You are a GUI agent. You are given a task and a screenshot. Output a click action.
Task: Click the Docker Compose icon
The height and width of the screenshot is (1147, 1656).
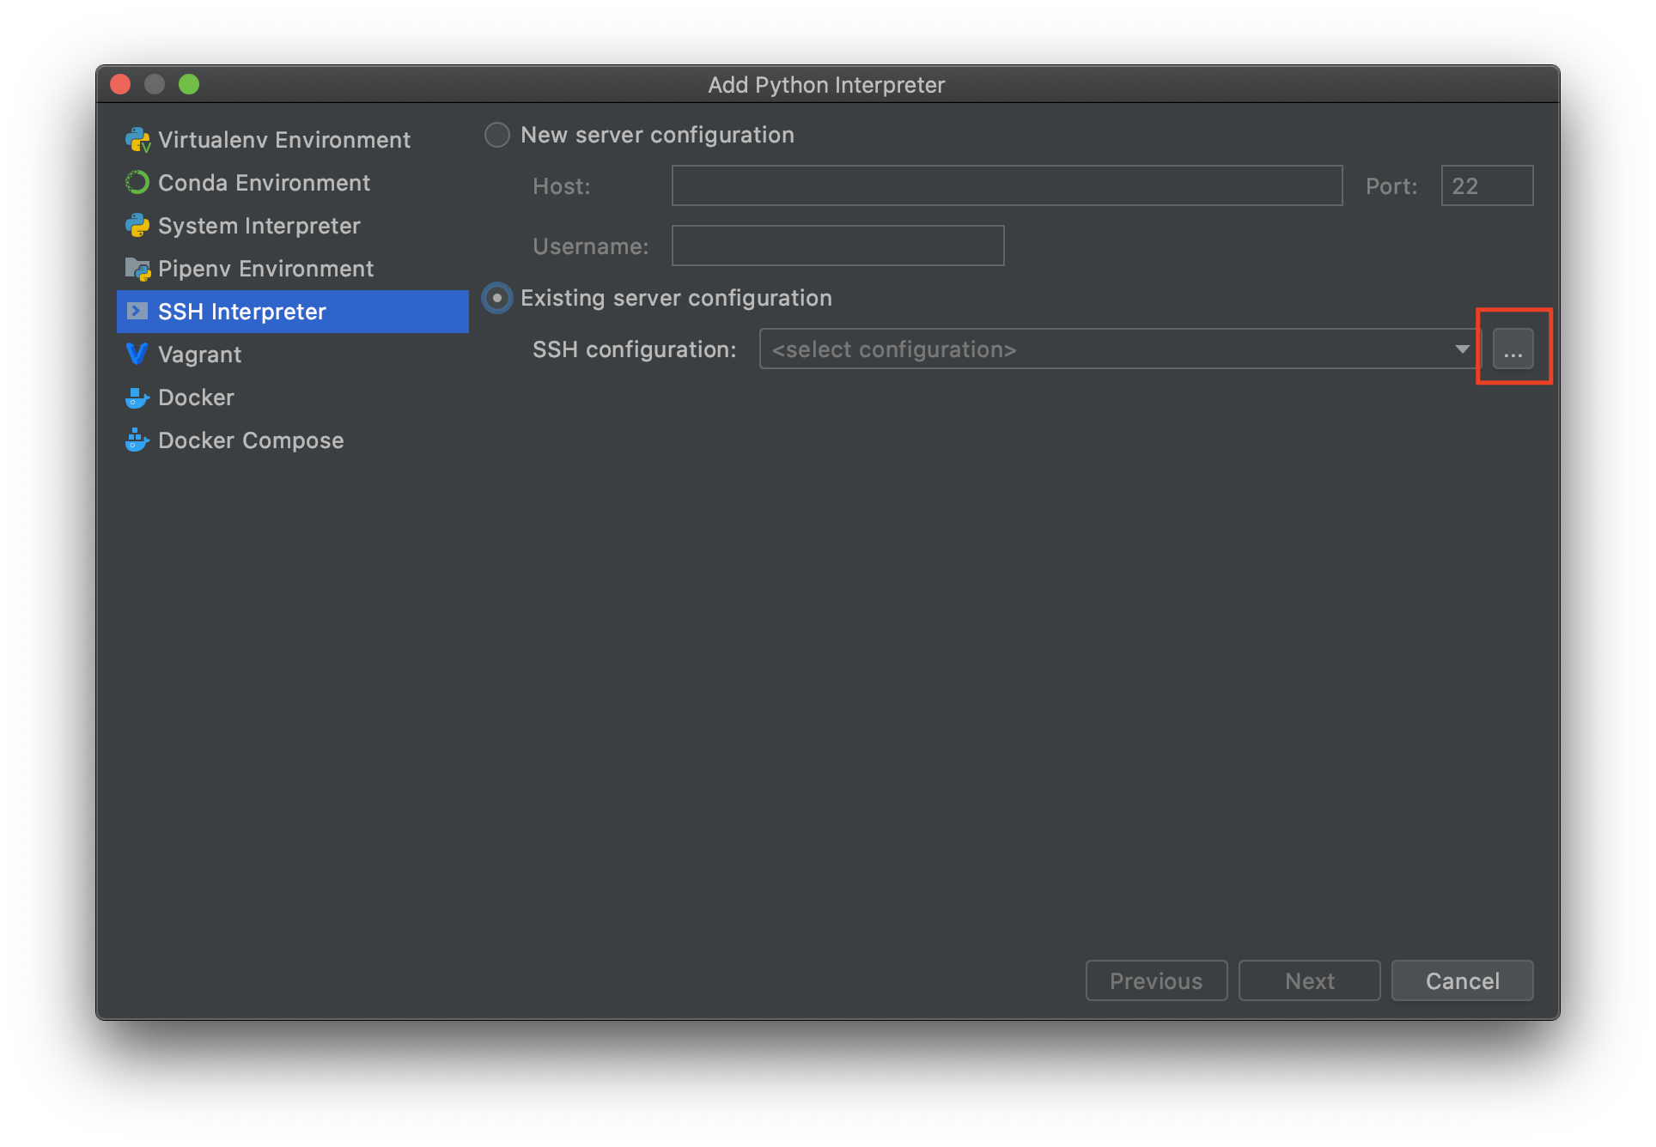coord(137,440)
